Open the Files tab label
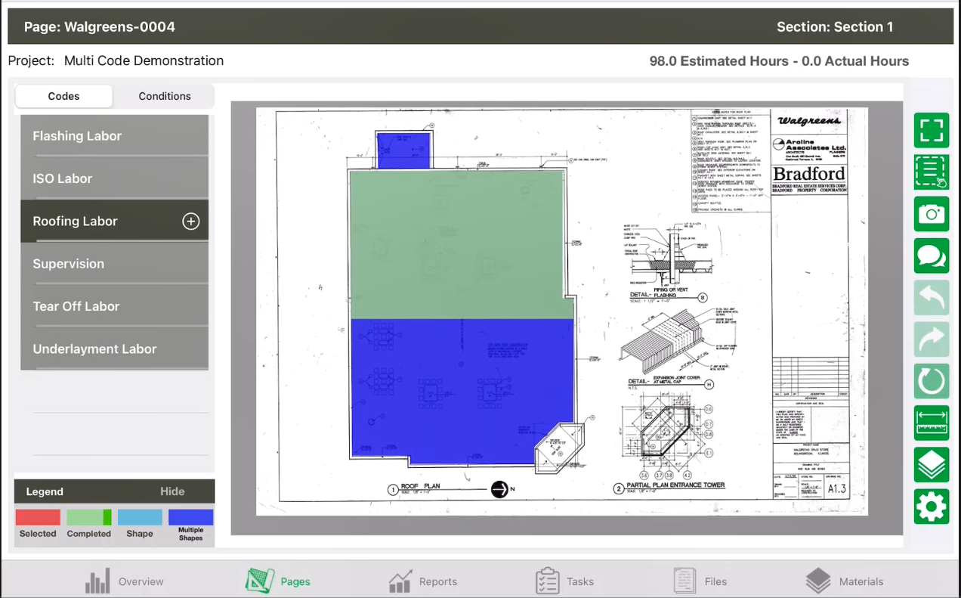The height and width of the screenshot is (598, 961). [715, 581]
